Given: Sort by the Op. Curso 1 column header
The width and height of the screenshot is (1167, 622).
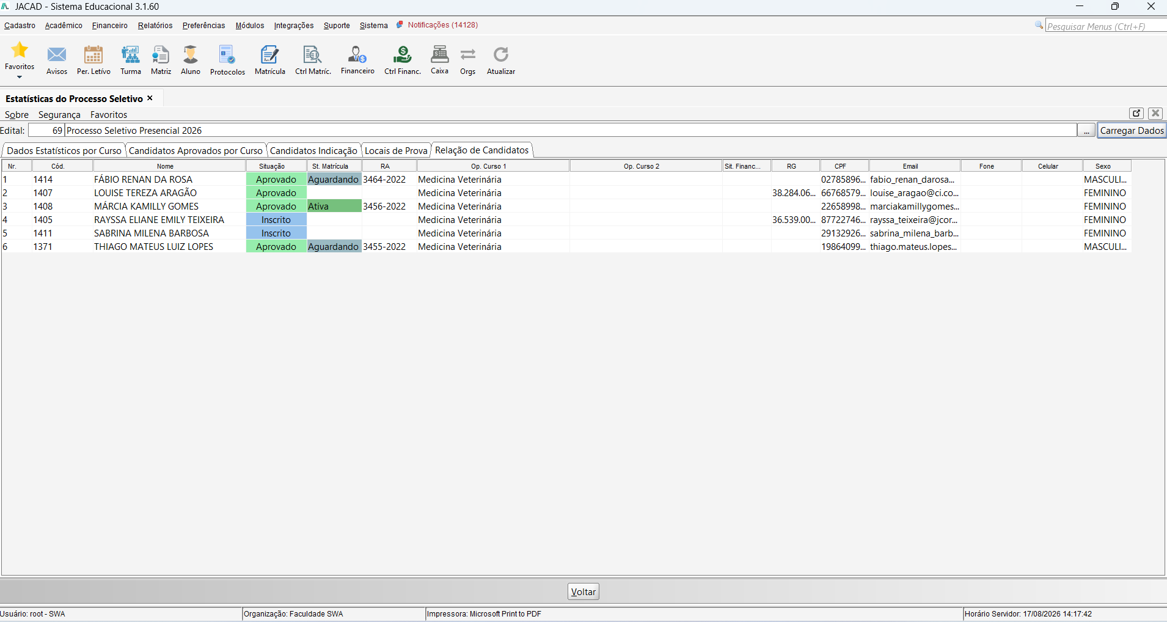Looking at the screenshot, I should (493, 166).
